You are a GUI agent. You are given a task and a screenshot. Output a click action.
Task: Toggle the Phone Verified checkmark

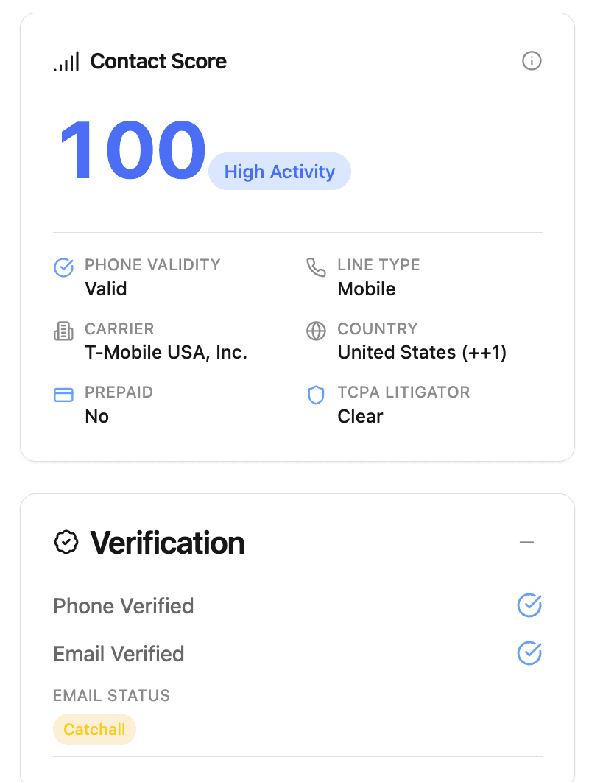pos(529,606)
